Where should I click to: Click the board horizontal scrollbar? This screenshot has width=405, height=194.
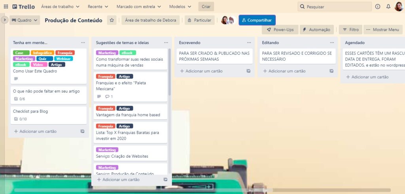(143, 190)
